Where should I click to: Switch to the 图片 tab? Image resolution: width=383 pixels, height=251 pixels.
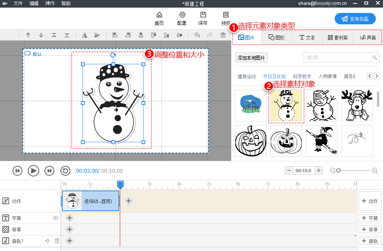pos(246,37)
